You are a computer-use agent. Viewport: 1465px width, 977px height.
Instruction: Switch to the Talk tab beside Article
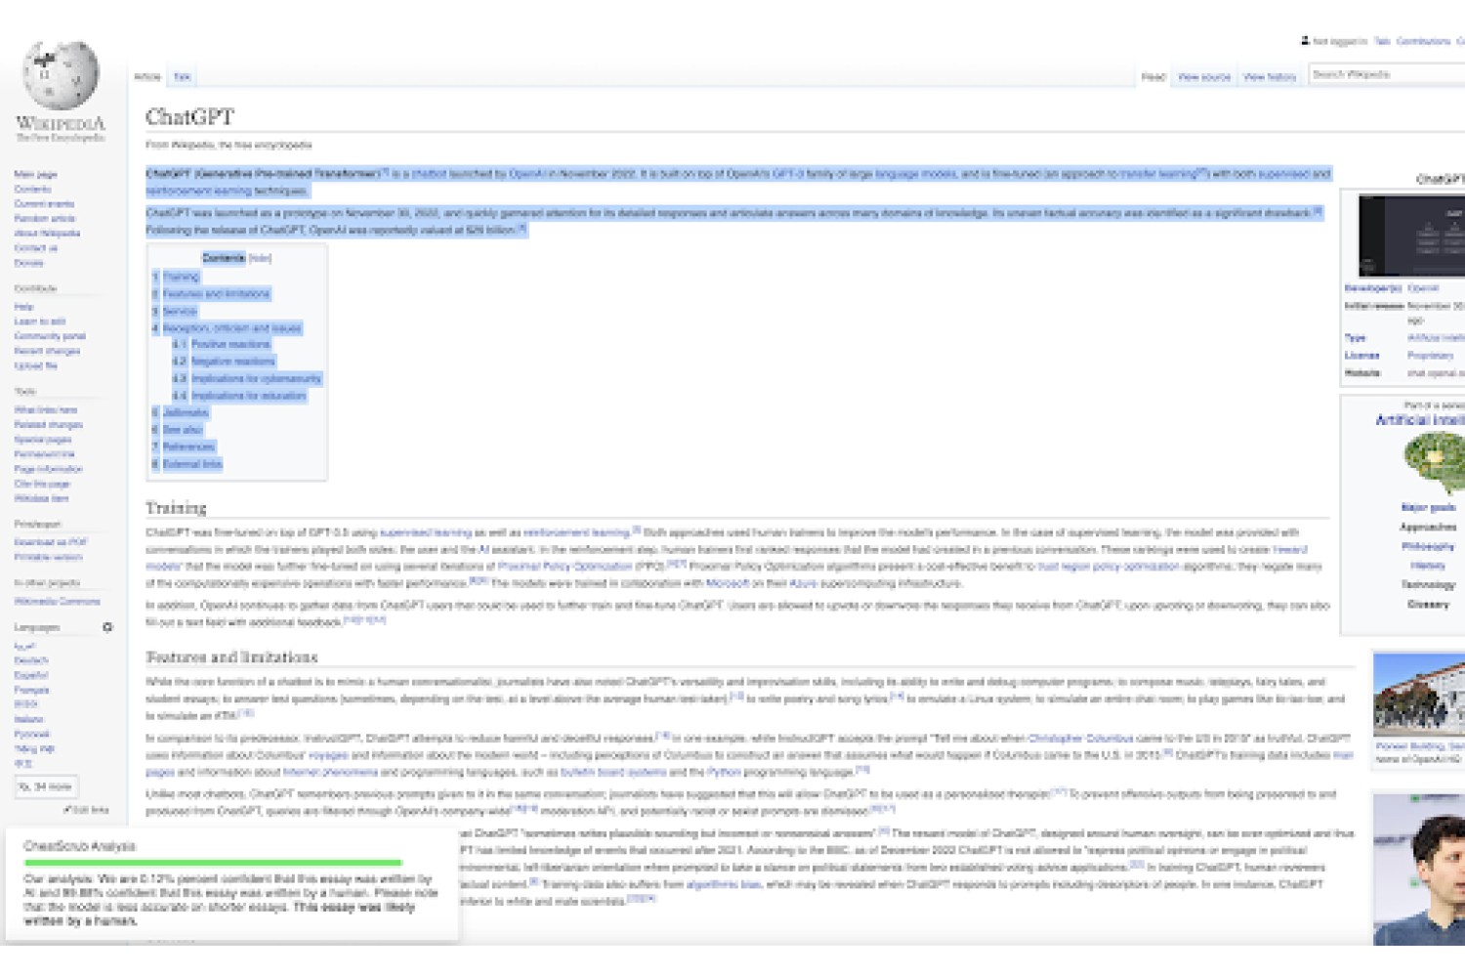[183, 76]
